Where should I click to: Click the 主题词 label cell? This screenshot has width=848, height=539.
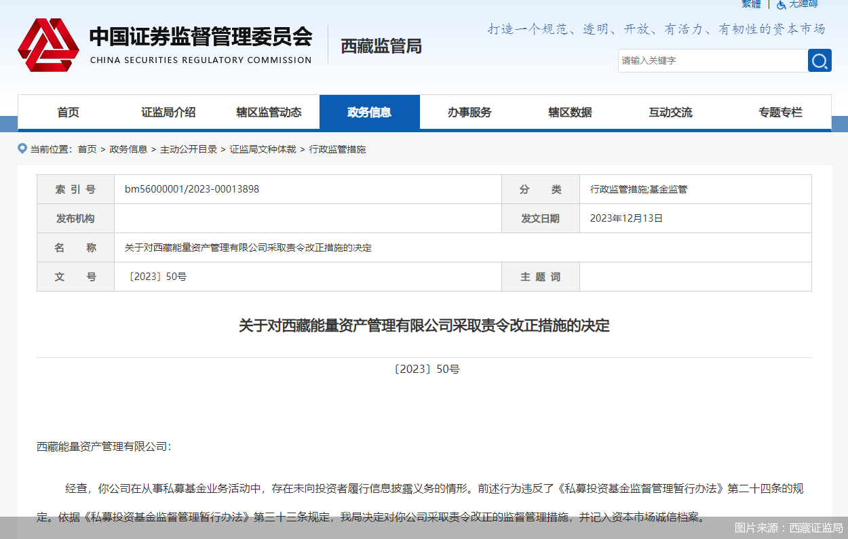coord(541,277)
